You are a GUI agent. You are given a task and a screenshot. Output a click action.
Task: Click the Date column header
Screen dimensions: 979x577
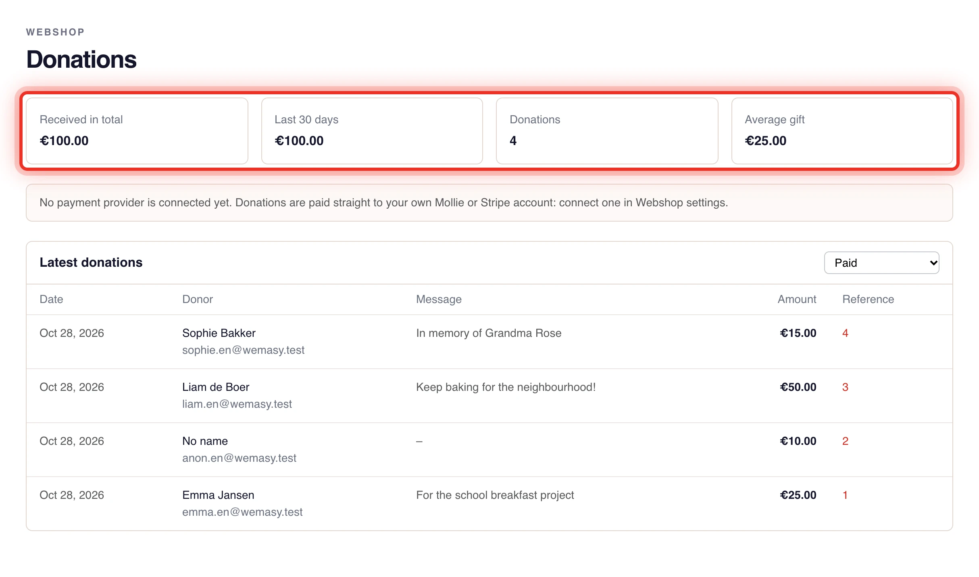coord(51,299)
